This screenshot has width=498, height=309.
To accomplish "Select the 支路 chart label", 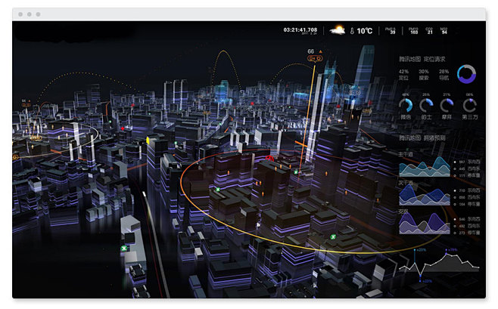I will pos(403,211).
